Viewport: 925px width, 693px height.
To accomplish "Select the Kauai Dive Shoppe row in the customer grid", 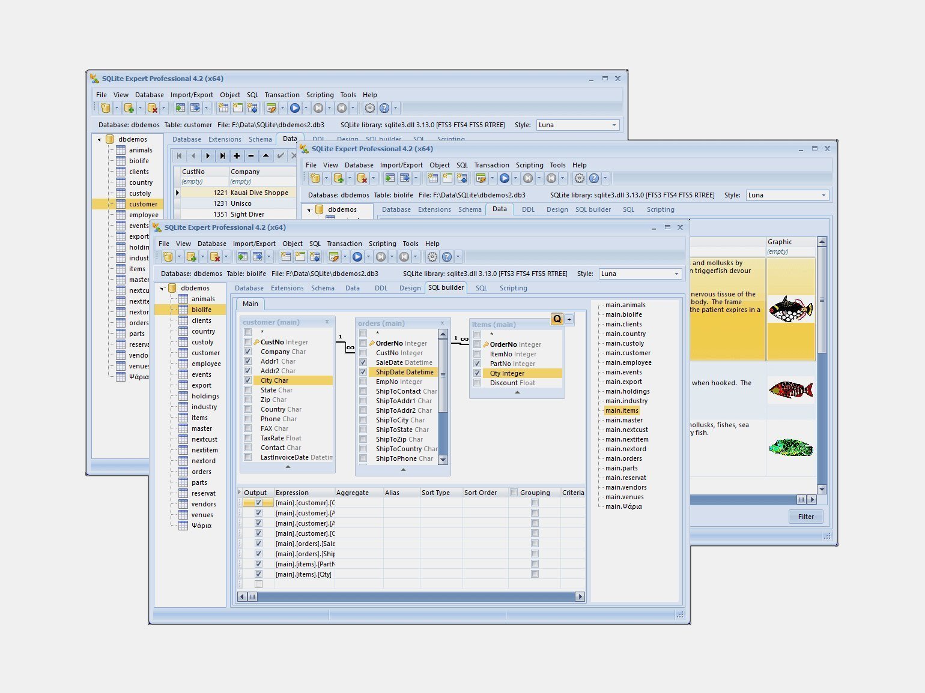I will 238,193.
